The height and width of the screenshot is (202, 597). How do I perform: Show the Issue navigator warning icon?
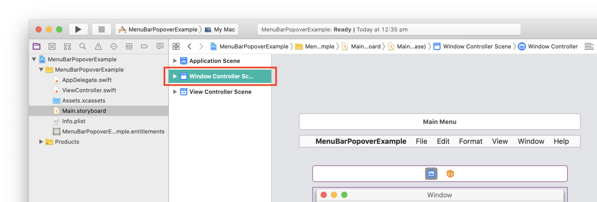98,46
